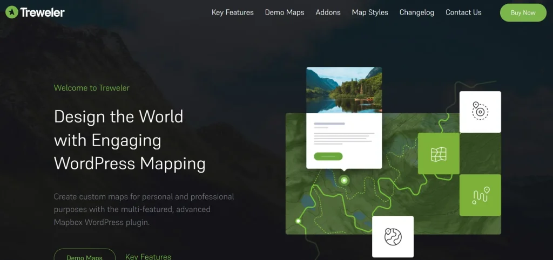Viewport: 553px width, 260px height.
Task: Click the Create custom maps description paragraph
Action: click(x=144, y=209)
